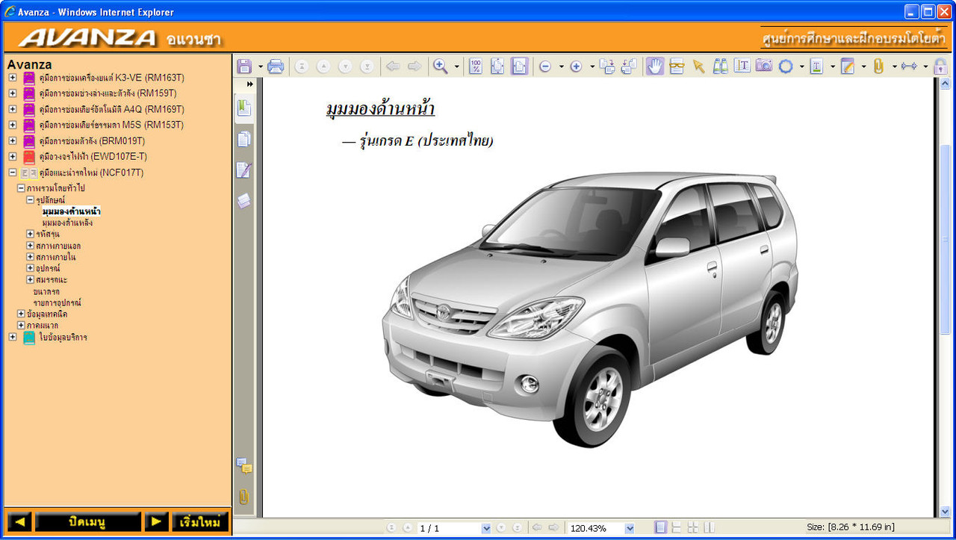Open the annotations panel icon in sidebar
Screen dimensions: 956x540
[x=243, y=170]
